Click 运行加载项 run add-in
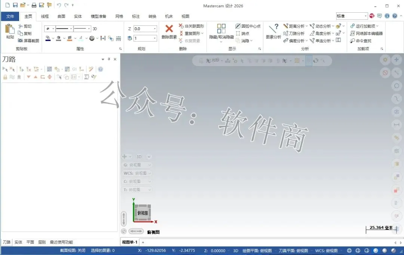The height and width of the screenshot is (255, 404). pyautogui.click(x=363, y=26)
